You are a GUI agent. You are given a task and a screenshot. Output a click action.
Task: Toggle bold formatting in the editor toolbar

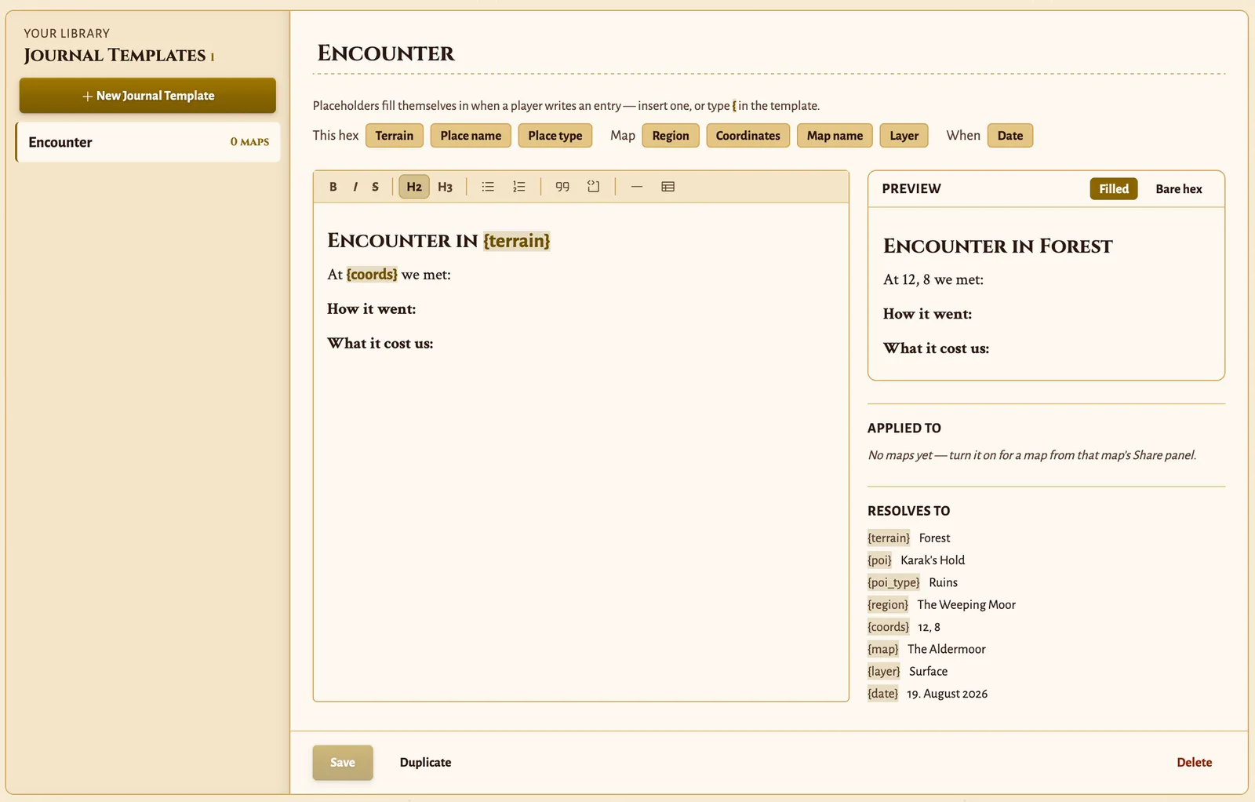pyautogui.click(x=333, y=187)
